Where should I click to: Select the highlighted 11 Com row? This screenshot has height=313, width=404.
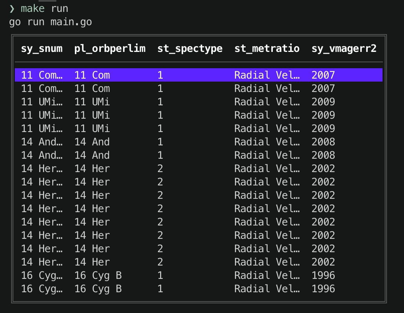pyautogui.click(x=148, y=75)
